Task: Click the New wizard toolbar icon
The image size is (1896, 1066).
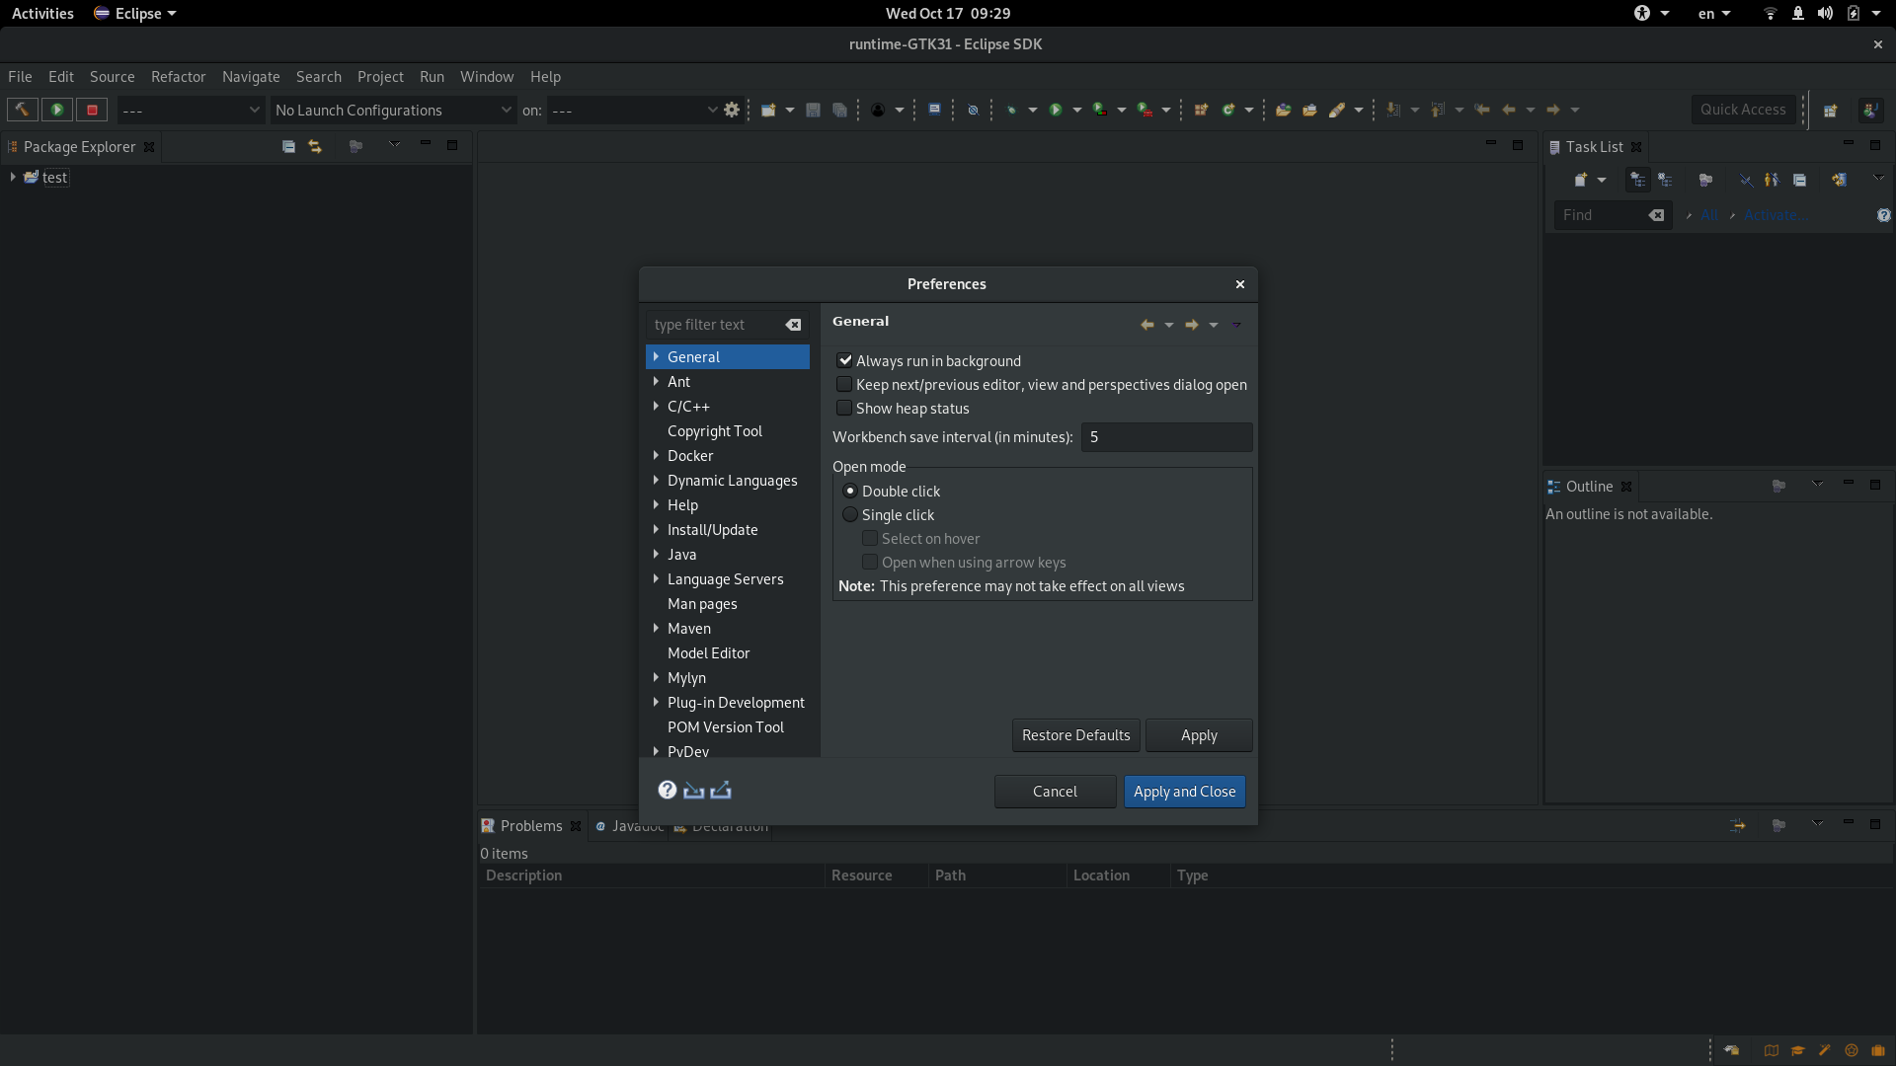Action: pyautogui.click(x=768, y=110)
